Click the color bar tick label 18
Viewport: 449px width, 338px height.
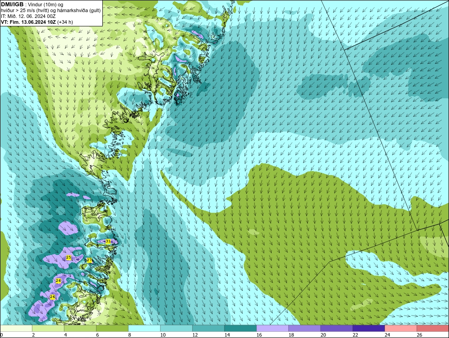(291, 335)
